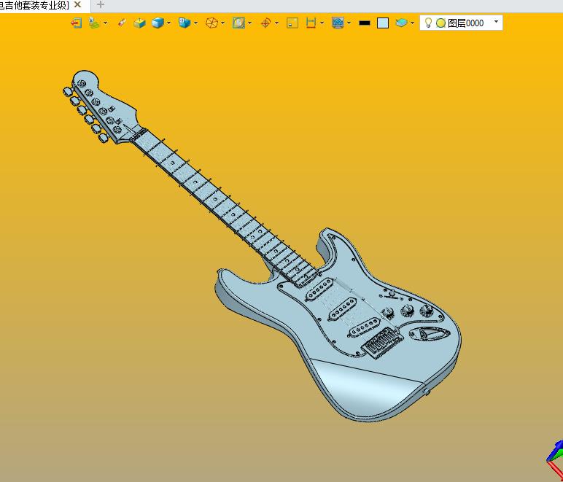
Task: Open dropdown arrow next to sketch plane tool
Action: tap(106, 23)
